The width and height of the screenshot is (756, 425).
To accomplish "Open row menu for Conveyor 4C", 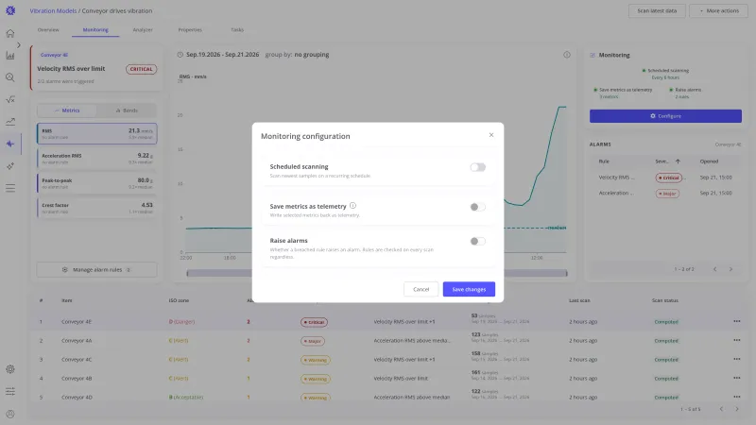I will pos(737,359).
